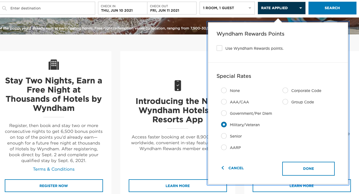The width and height of the screenshot is (359, 194).
Task: Cancel the special rates panel
Action: coord(236,168)
